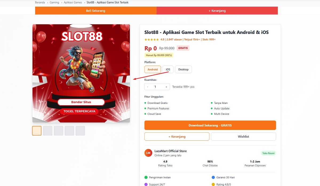Screen dimensions: 320x186
Task: Choose the iOS platform option
Action: [x=168, y=69]
